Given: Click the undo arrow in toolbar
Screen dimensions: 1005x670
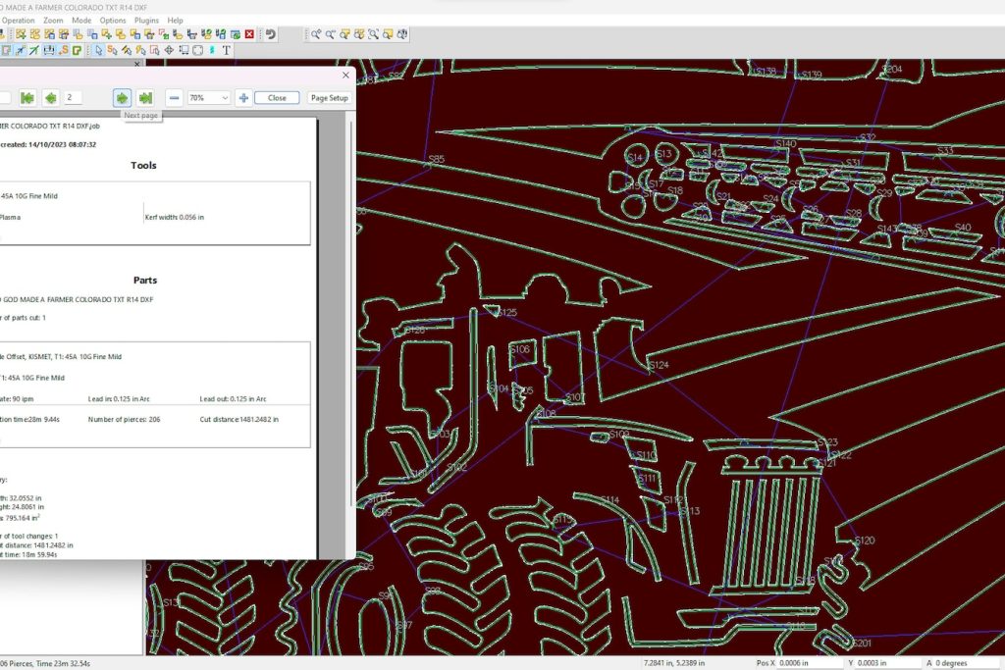Looking at the screenshot, I should (271, 34).
